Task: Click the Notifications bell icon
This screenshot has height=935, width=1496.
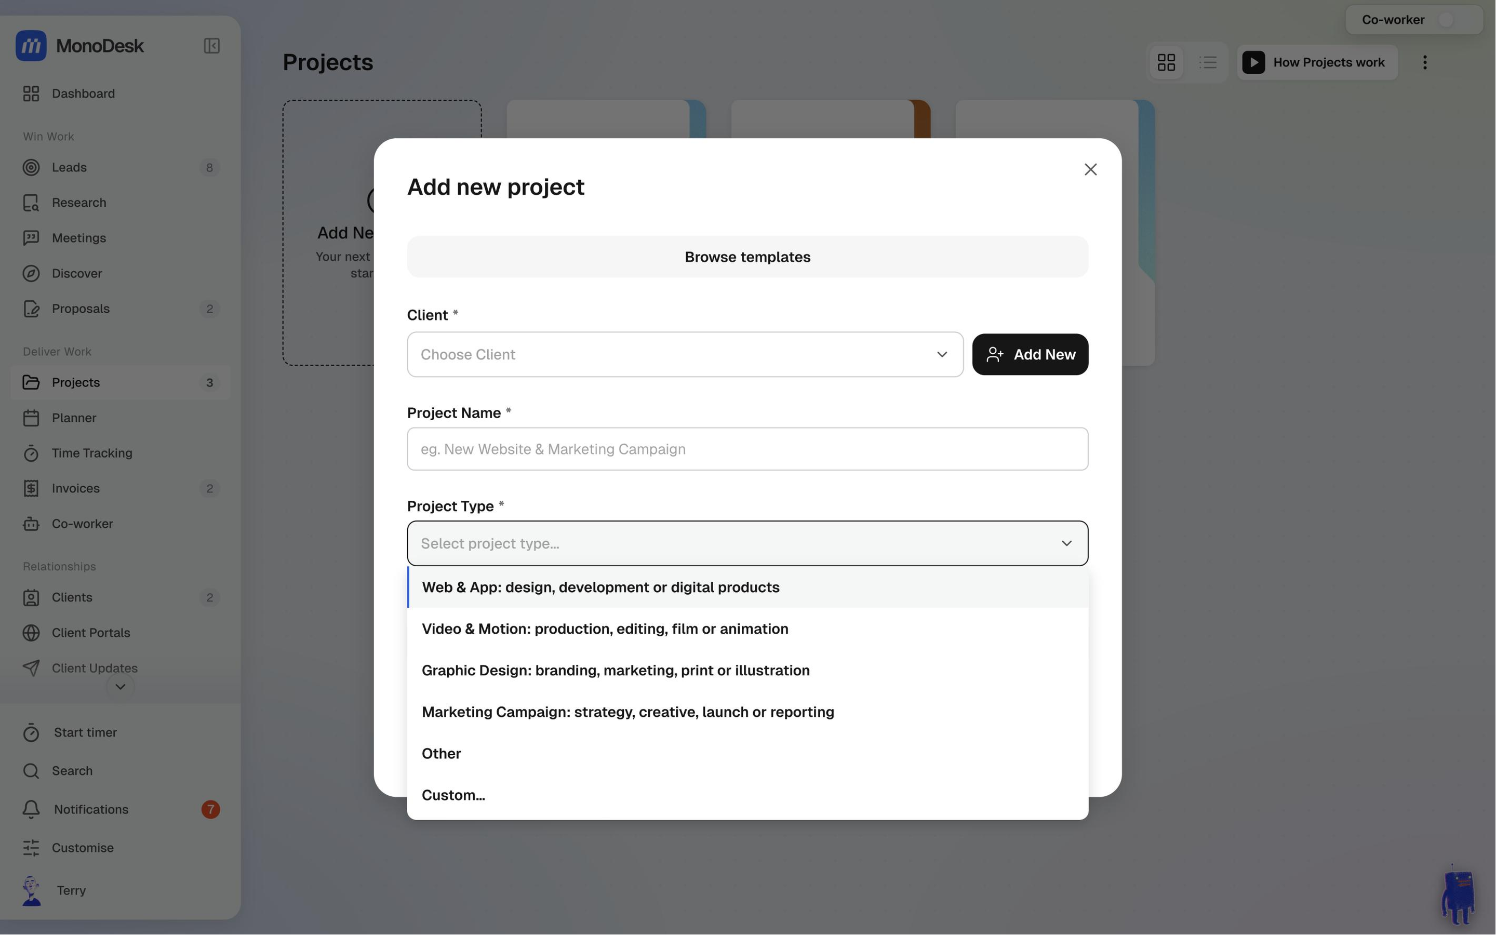Action: pos(31,809)
